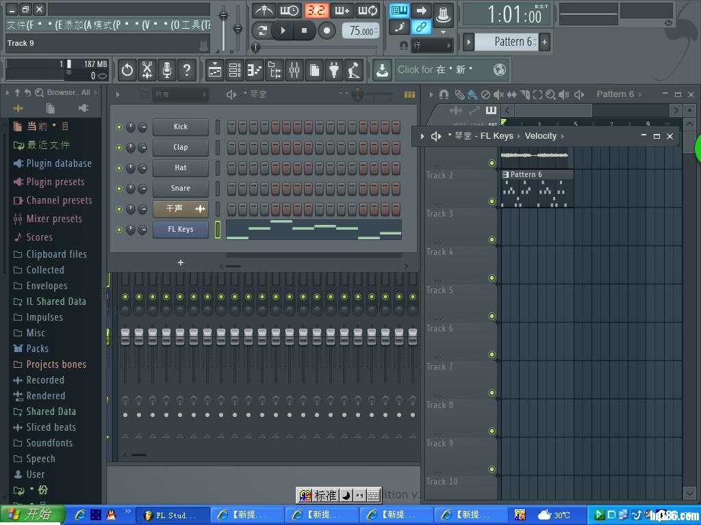The image size is (701, 525).
Task: Open channel rack menu arrow
Action: 118,94
